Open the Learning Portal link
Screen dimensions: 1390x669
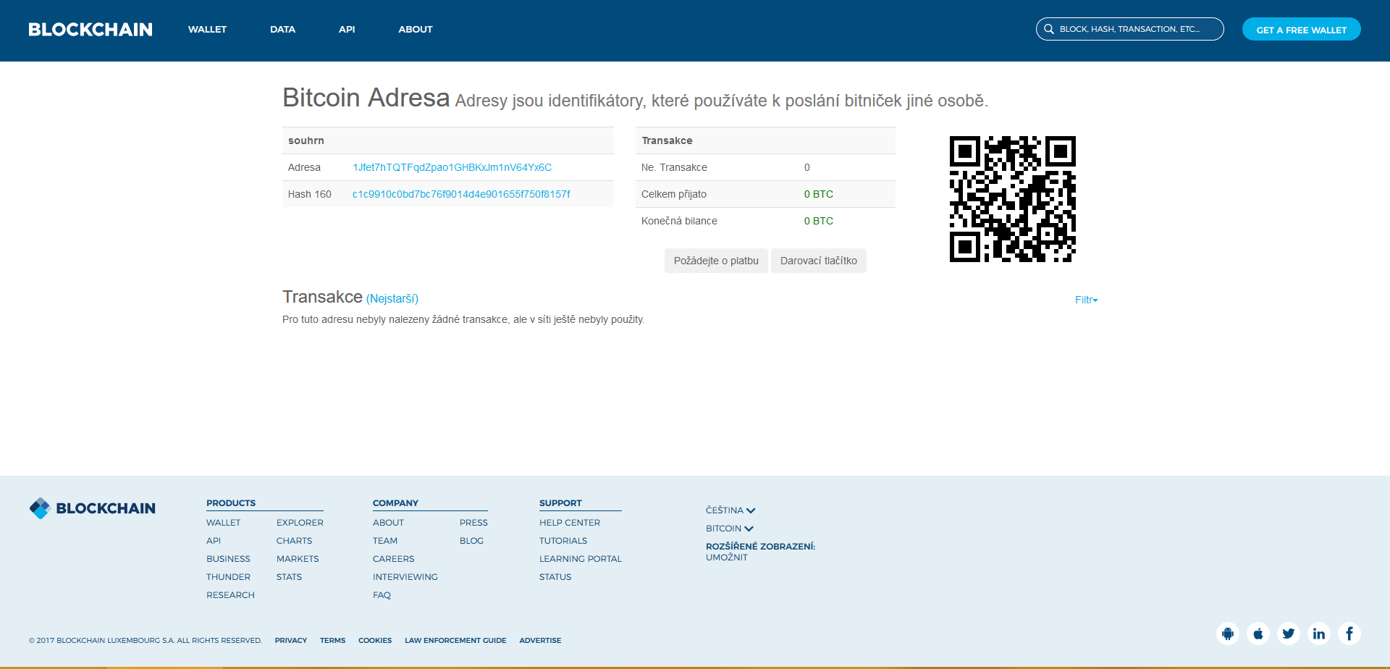click(581, 559)
